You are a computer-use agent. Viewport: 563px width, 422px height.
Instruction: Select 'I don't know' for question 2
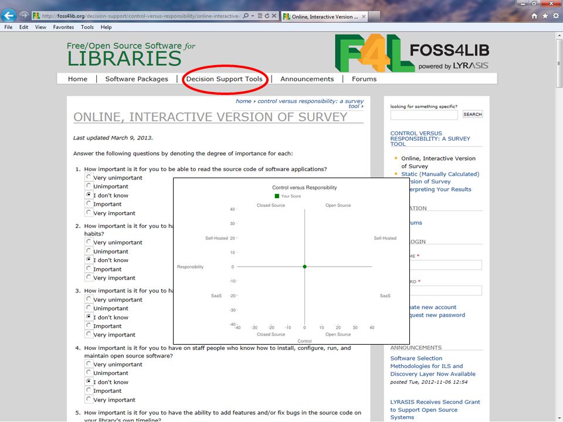pyautogui.click(x=89, y=259)
